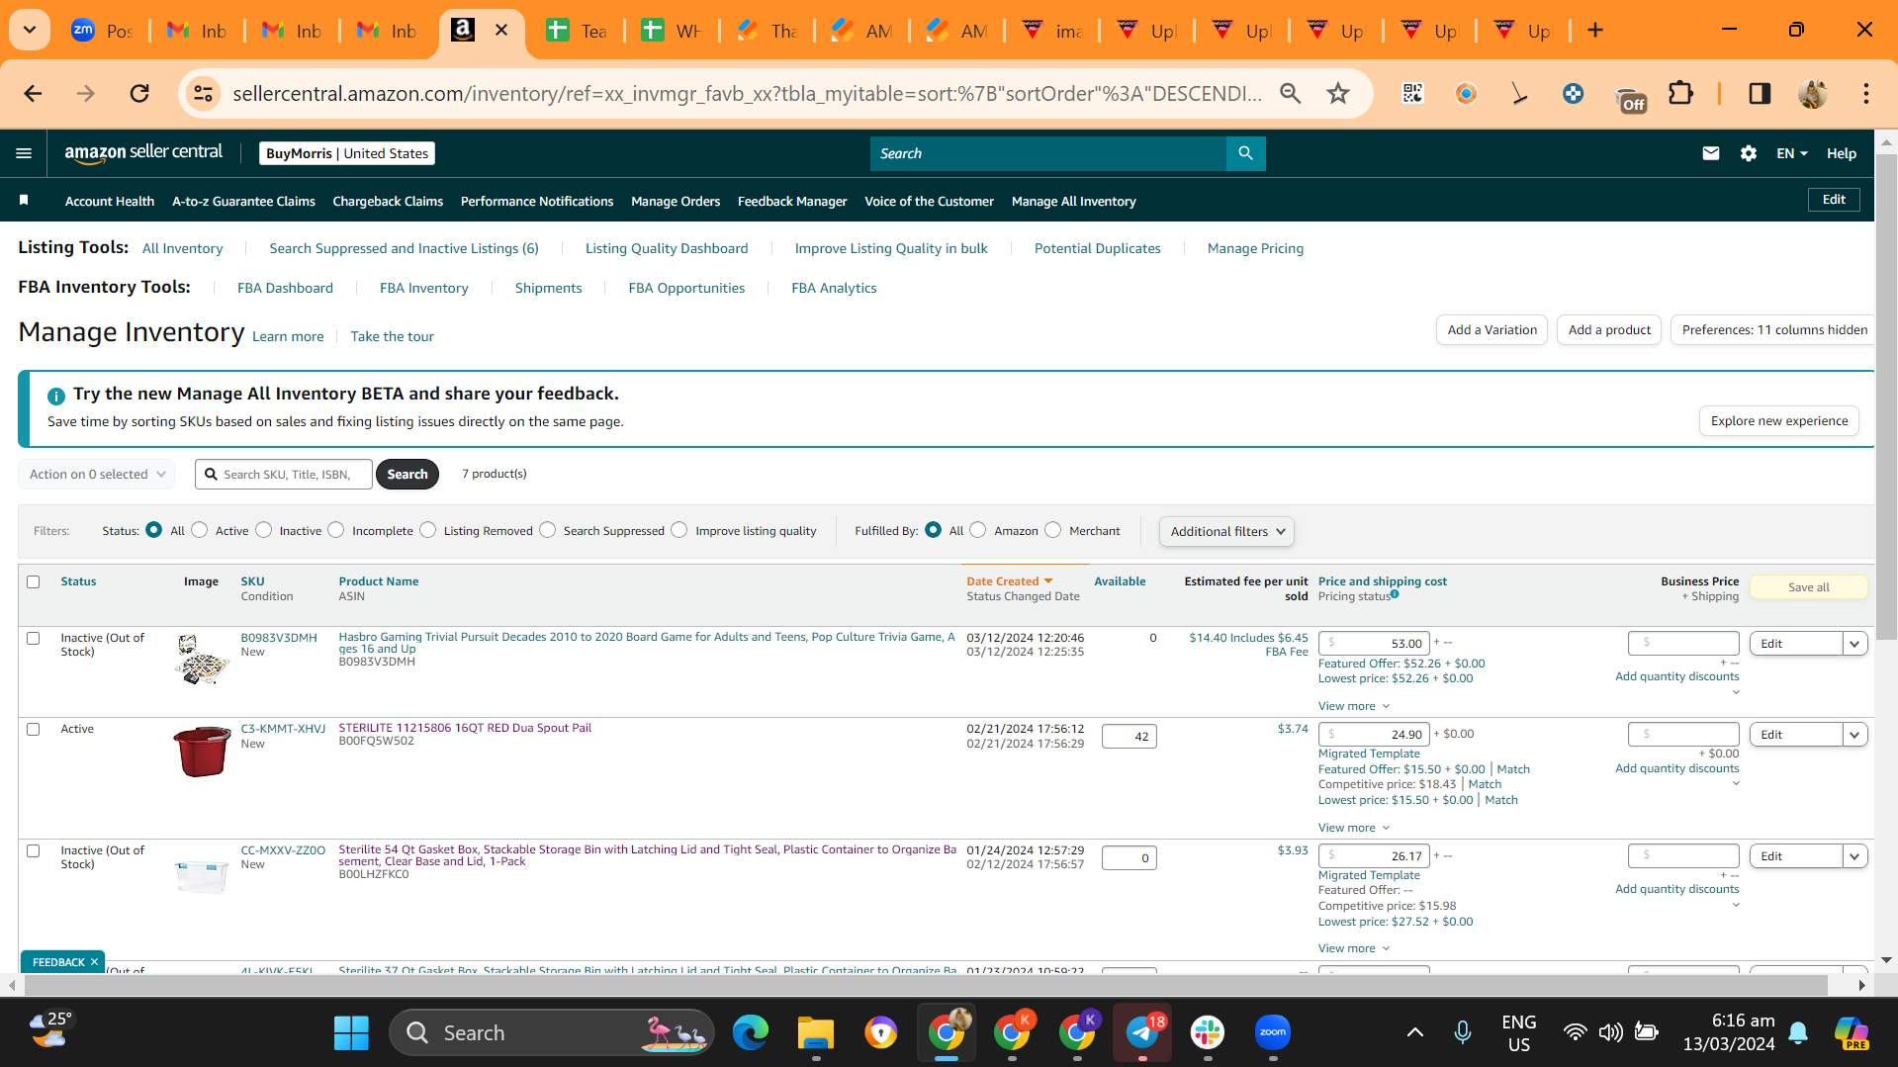Check the STERILITE Red Pail row checkbox
The width and height of the screenshot is (1898, 1067).
(34, 729)
